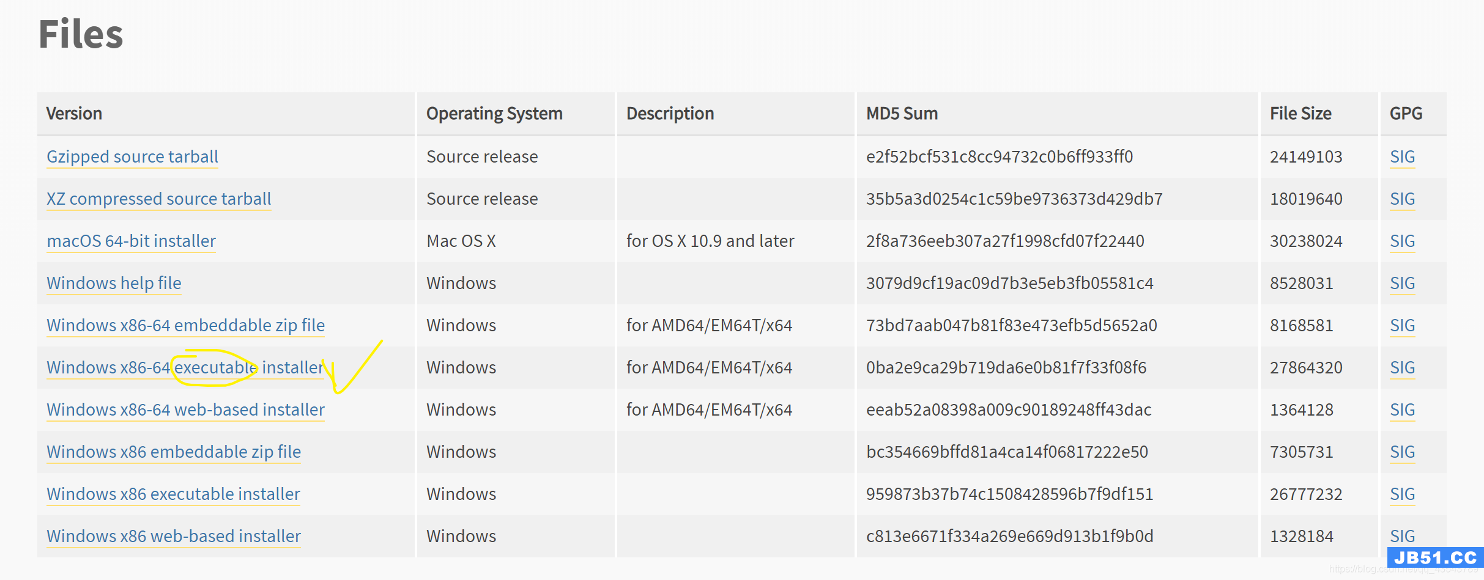Download Windows x86-64 web-based installer
The height and width of the screenshot is (580, 1484).
tap(185, 410)
